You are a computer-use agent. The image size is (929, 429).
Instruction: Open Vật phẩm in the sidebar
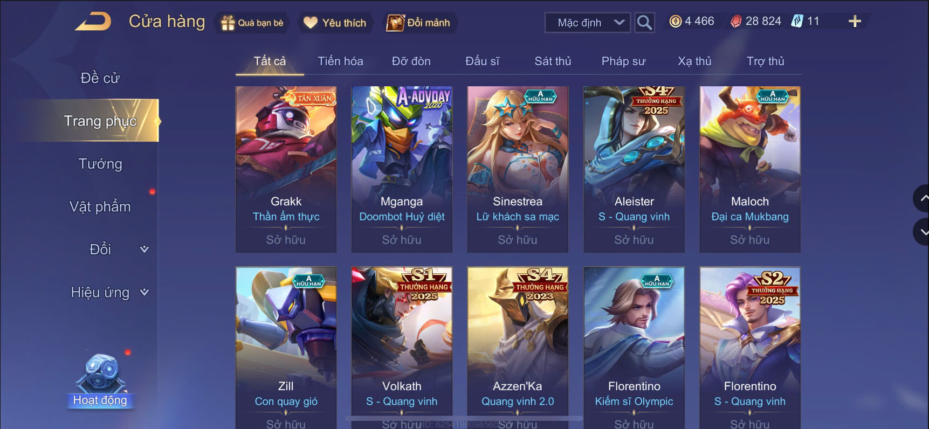[x=100, y=207]
